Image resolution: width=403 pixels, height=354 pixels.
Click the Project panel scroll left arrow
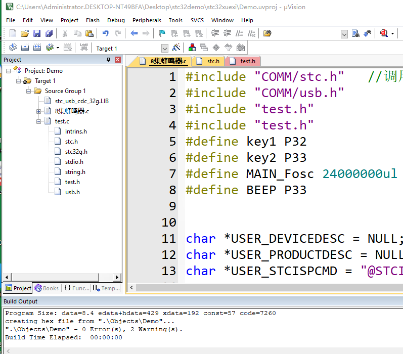coord(7,278)
